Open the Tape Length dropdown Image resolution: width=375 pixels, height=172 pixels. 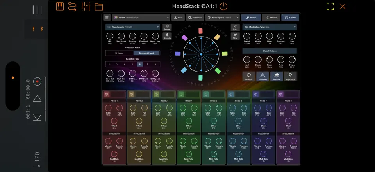coord(133,27)
